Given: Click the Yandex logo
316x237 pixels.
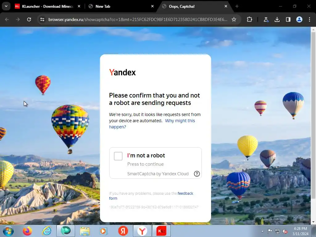Looking at the screenshot, I should click(122, 72).
